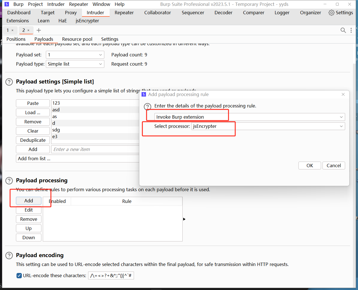358x290 pixels.
Task: Click Edit under Payload processing
Action: pos(29,210)
